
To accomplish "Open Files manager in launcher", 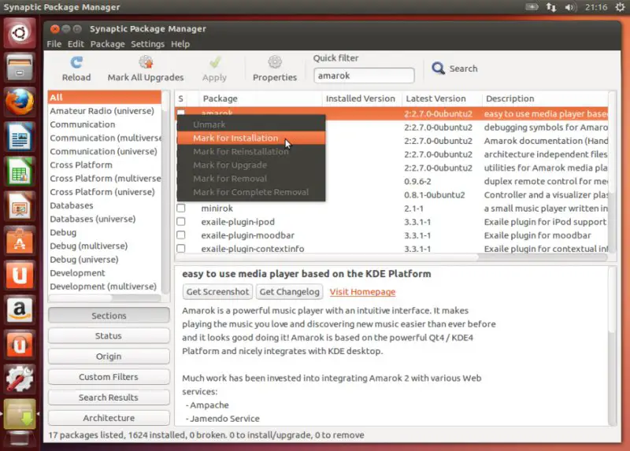I will [x=19, y=68].
